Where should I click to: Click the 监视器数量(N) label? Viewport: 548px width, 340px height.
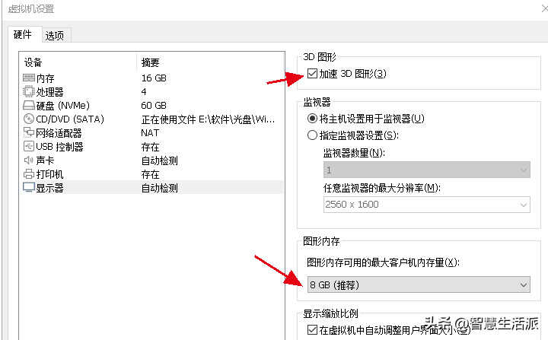coord(354,153)
